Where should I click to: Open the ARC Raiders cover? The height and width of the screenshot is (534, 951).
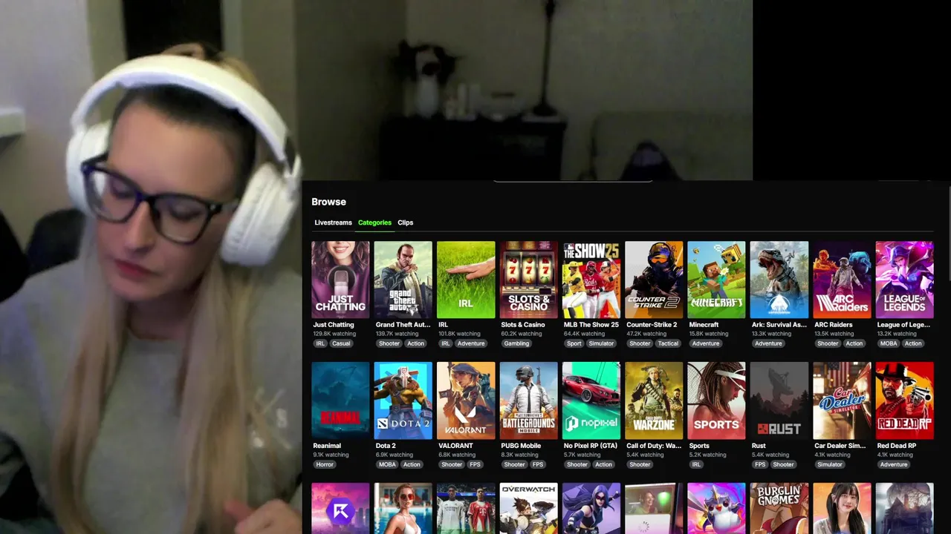(842, 280)
